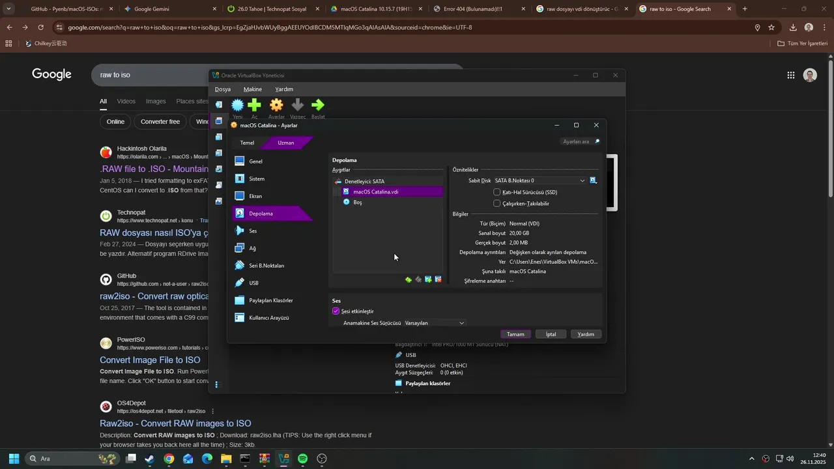
Task: Open Spotify from the taskbar
Action: (302, 459)
